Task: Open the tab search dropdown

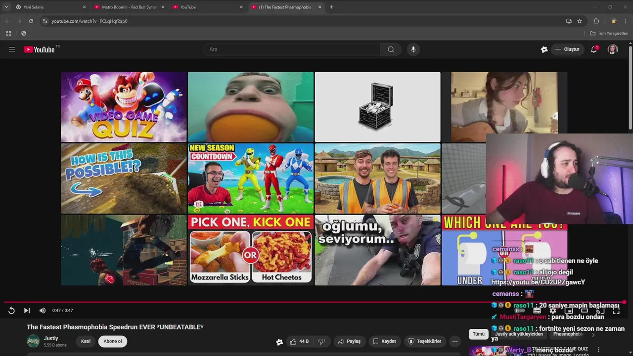Action: coord(6,7)
